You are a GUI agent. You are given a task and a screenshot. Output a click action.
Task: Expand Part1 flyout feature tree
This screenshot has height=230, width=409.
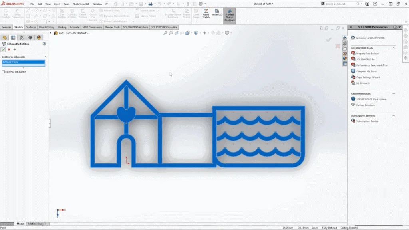tap(51, 33)
